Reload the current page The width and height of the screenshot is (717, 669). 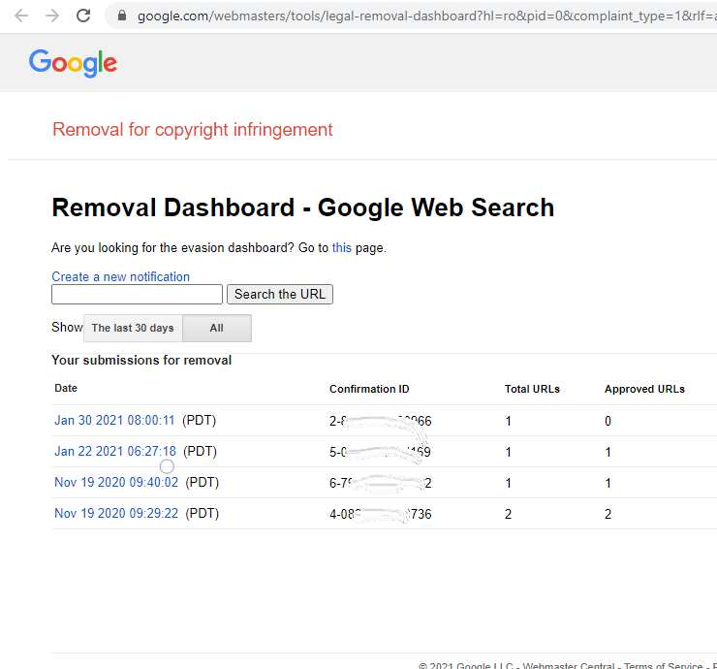pyautogui.click(x=83, y=16)
